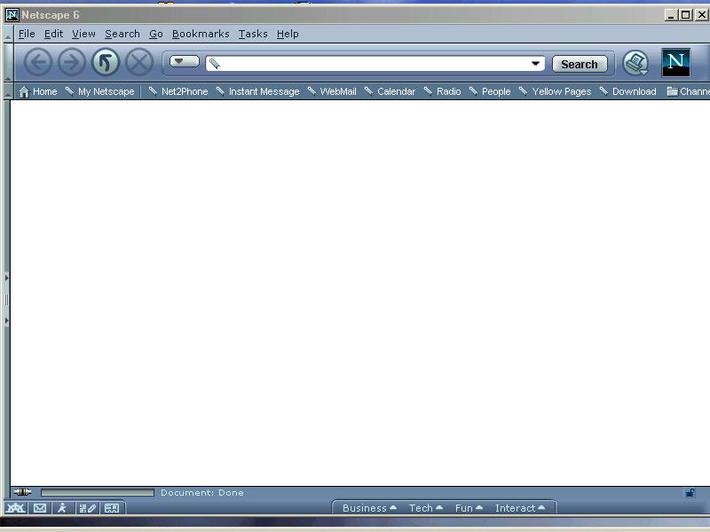710x532 pixels.
Task: Open the Download bookmark link
Action: point(628,91)
